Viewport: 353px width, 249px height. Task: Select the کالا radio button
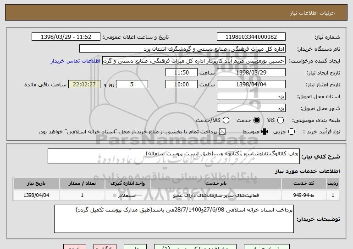click(281, 120)
